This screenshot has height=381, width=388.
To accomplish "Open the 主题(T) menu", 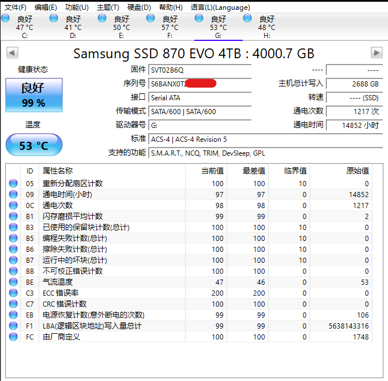I will tap(108, 7).
